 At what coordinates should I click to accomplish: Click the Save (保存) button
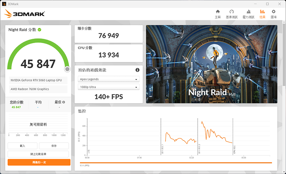54,146
